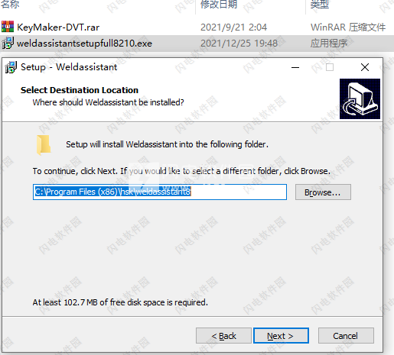
Task: Go to previous step with Back button
Action: (223, 336)
